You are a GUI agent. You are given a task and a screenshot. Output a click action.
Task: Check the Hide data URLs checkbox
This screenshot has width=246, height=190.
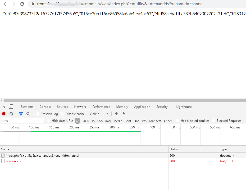pos(49,121)
